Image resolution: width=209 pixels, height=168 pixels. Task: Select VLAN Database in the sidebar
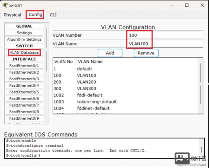tap(24, 52)
